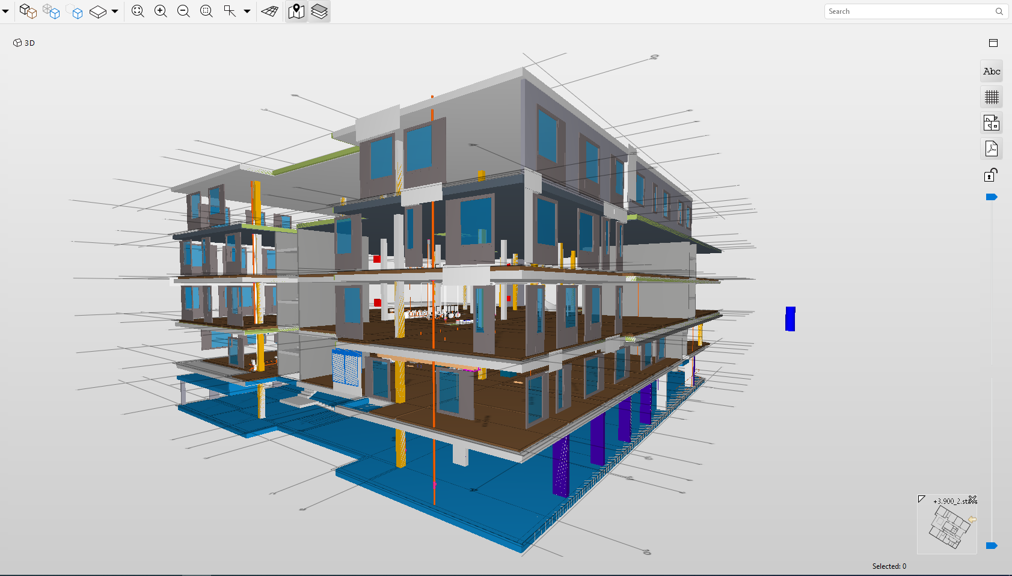
Task: Click the zoom extents magnifier icon
Action: click(138, 11)
